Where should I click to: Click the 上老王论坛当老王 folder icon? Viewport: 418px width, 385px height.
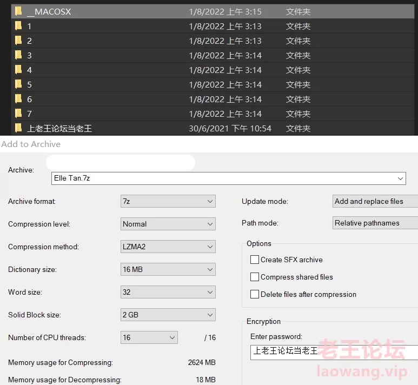(x=18, y=128)
